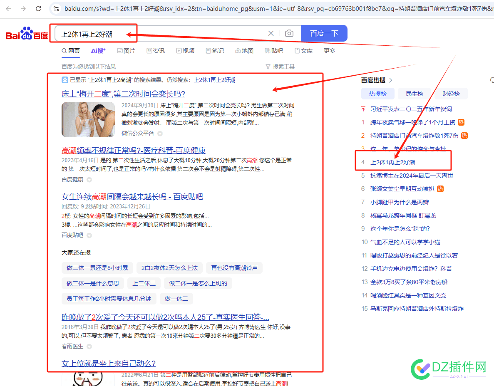Click related search 再也没有高潮铃声
Viewport: 494px width, 386px height.
coord(234,268)
